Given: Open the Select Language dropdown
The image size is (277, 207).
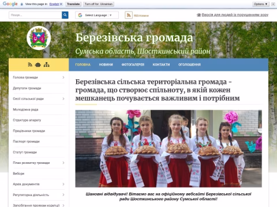Looking at the screenshot, I should point(97,15).
